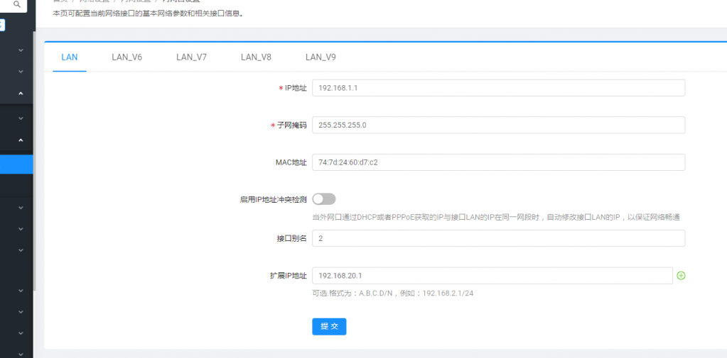Select the LAN_V8 tab
This screenshot has width=727, height=358.
(256, 57)
